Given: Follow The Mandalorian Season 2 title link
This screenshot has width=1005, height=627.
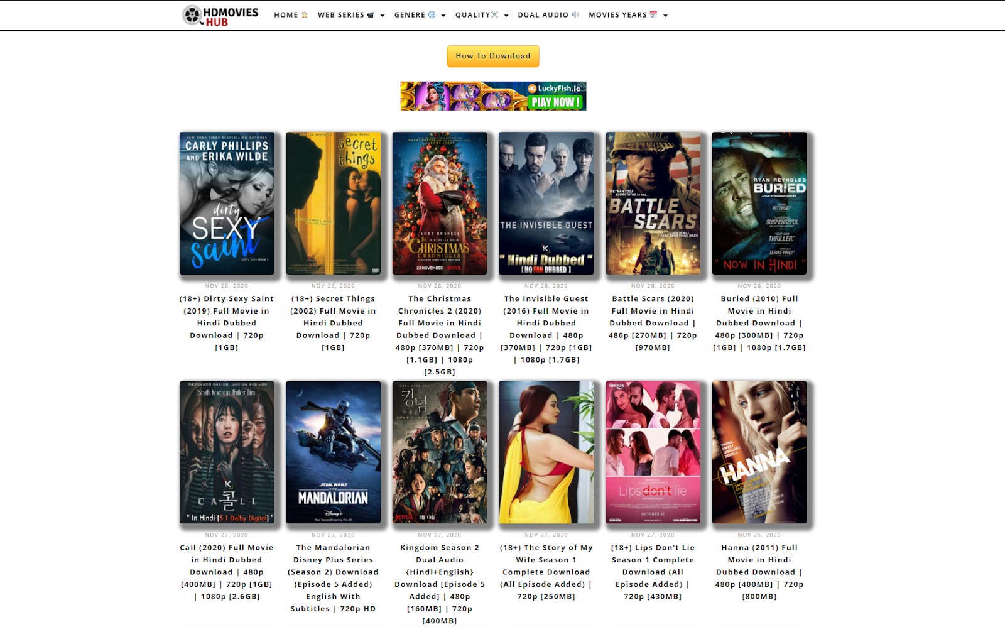Looking at the screenshot, I should (x=334, y=578).
